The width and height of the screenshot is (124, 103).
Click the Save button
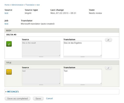point(38,99)
